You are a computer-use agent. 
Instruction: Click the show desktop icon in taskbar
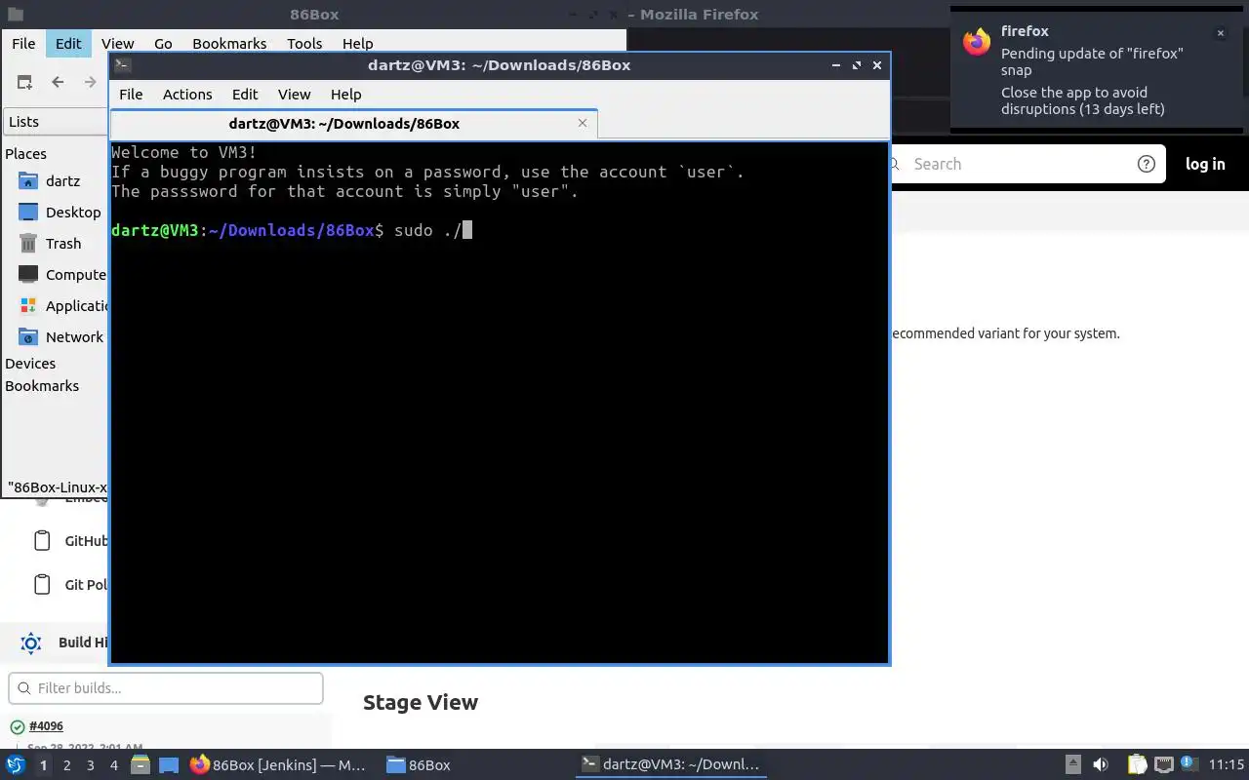169,765
